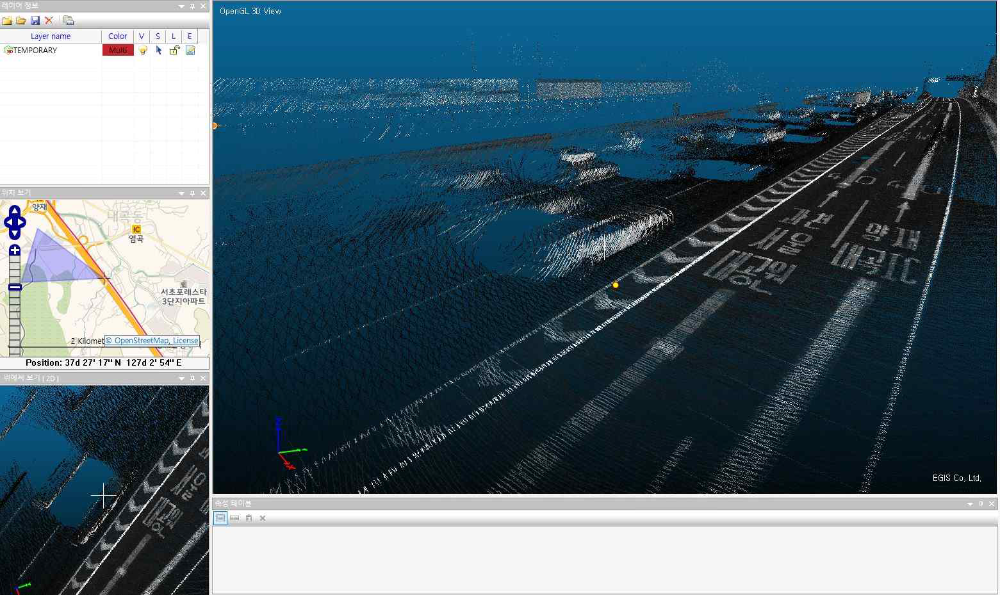The height and width of the screenshot is (595, 1000).
Task: Click the new layer folder icon
Action: coord(7,20)
